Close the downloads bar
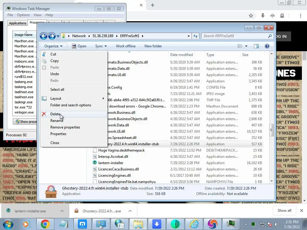Screen dimensions: 307x230 click(302, 211)
